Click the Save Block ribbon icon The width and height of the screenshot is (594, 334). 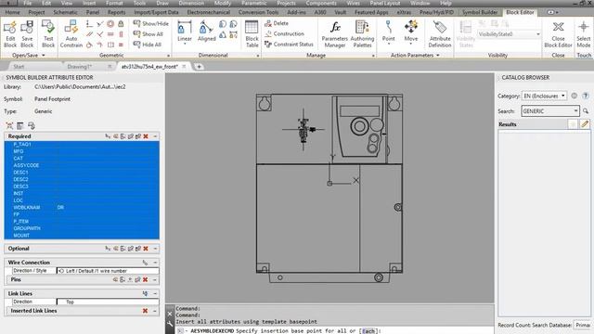(27, 34)
